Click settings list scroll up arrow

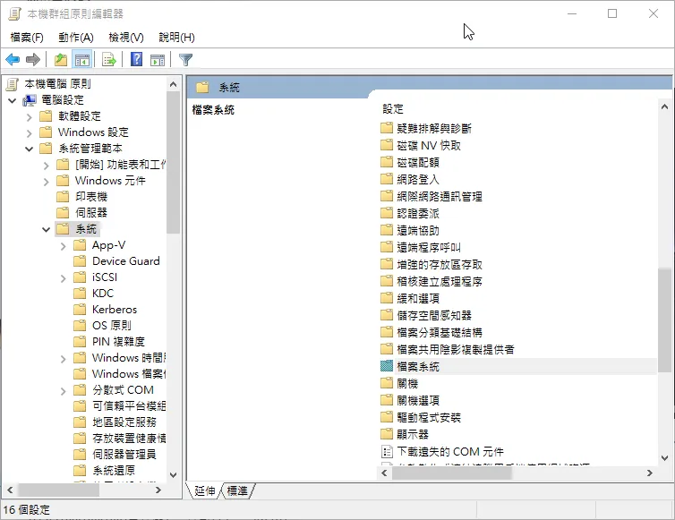(x=664, y=107)
